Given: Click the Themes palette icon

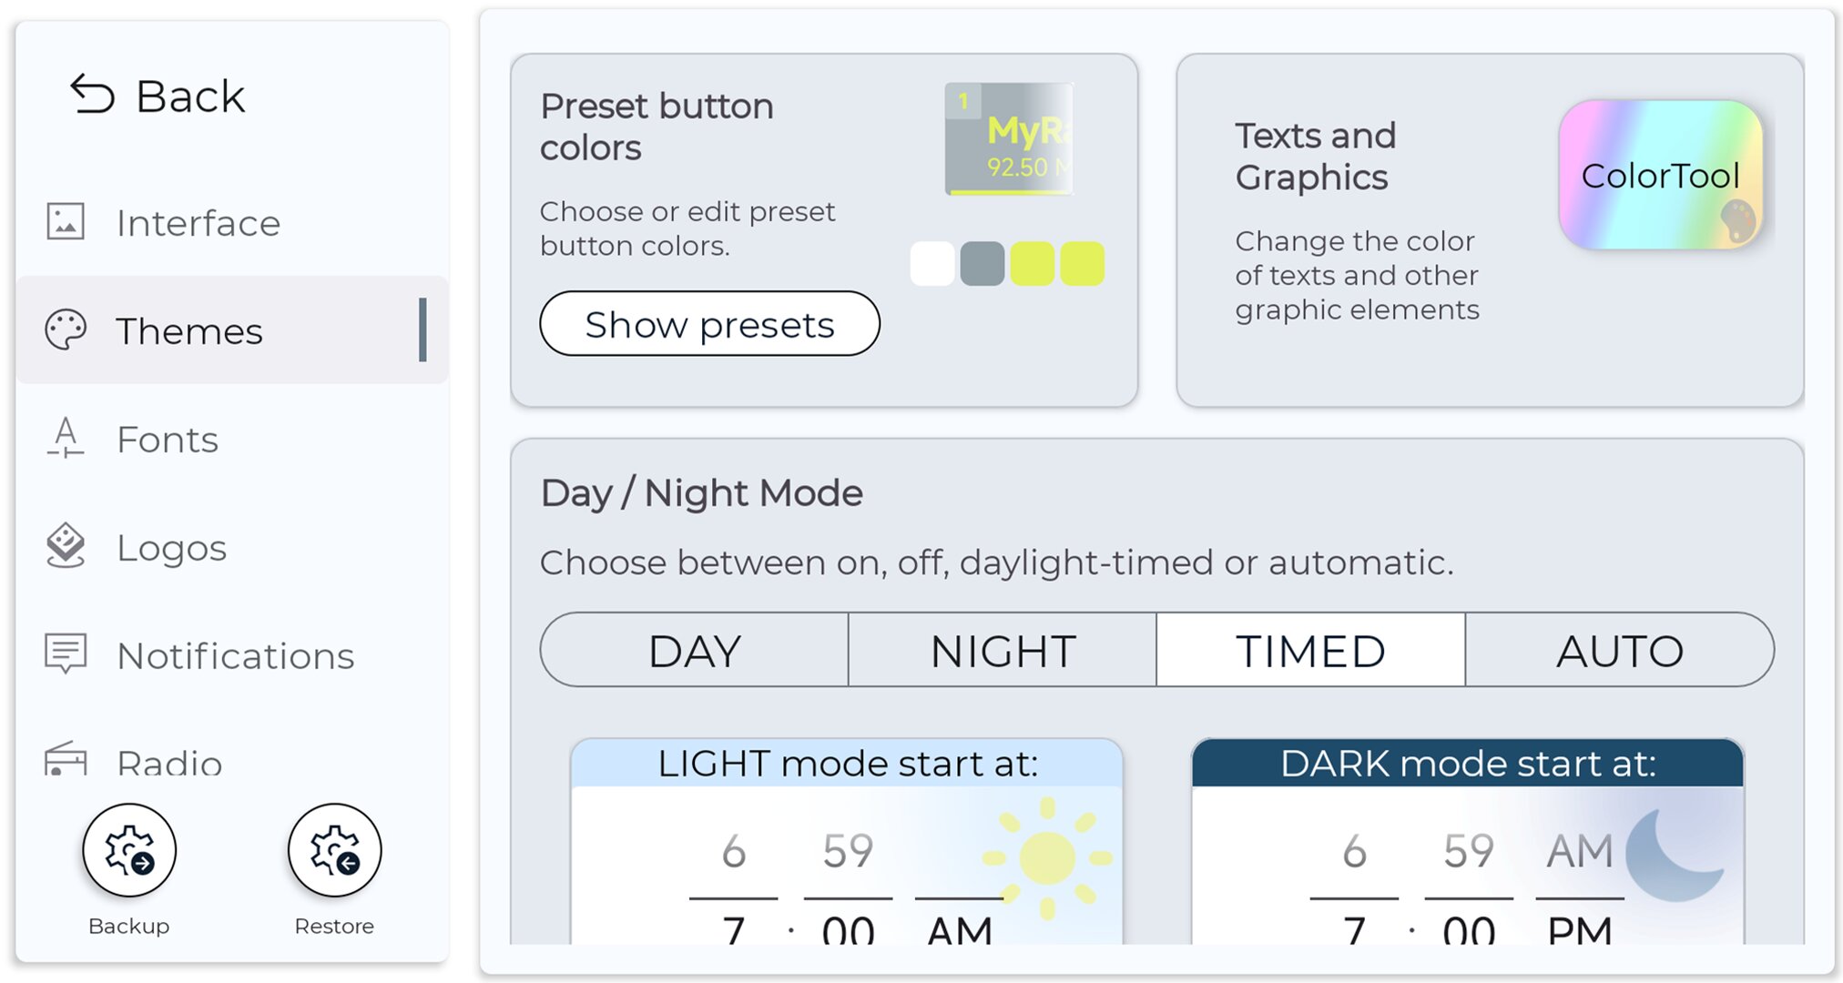Looking at the screenshot, I should pyautogui.click(x=66, y=329).
